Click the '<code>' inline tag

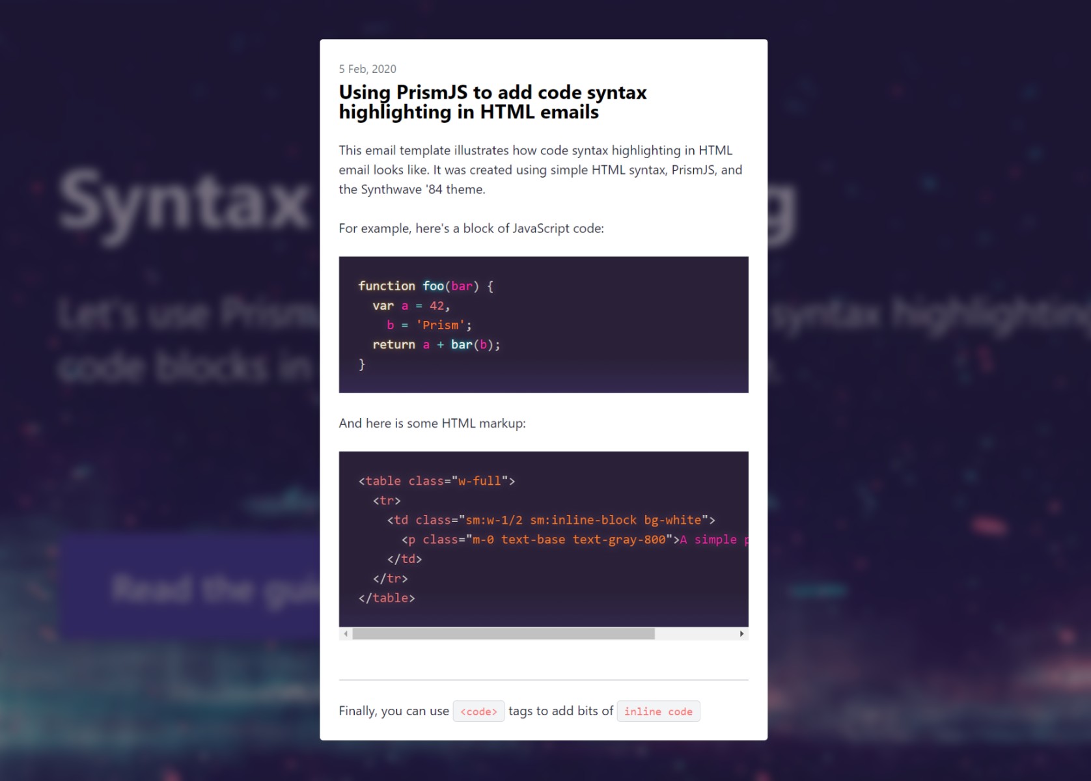coord(478,711)
